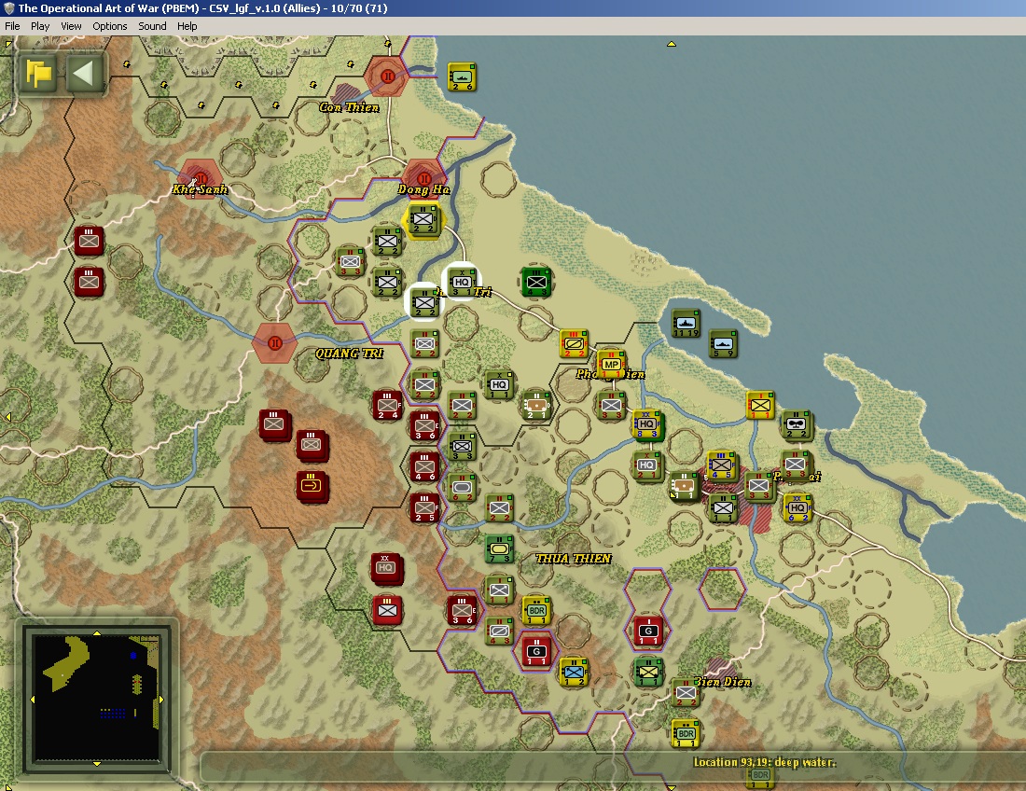Select the artillery battalion rated 2-1
The height and width of the screenshot is (791, 1026).
coord(536,405)
